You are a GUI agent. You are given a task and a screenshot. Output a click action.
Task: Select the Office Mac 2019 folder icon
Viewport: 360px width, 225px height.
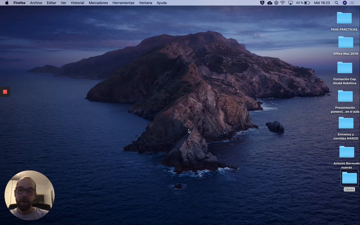346,42
